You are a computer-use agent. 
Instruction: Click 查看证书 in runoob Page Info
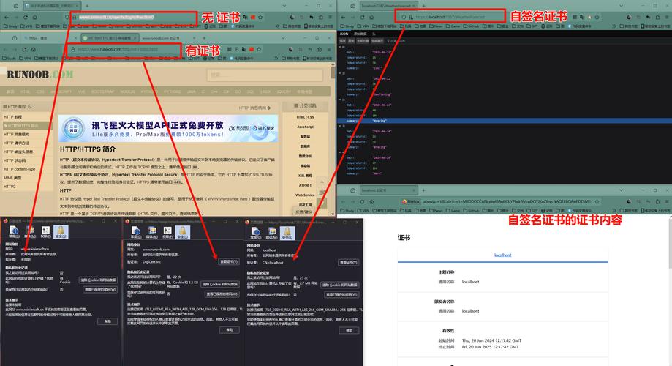(228, 261)
